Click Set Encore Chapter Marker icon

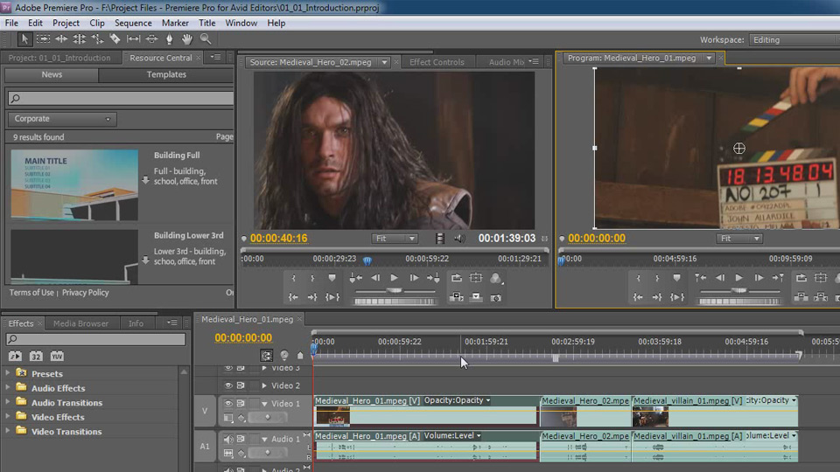(283, 356)
